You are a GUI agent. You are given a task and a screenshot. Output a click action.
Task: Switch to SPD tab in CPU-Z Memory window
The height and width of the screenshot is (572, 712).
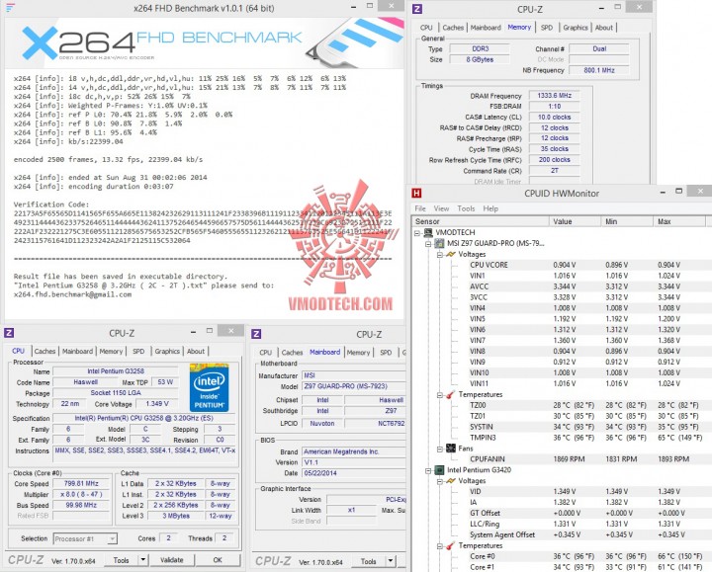click(x=547, y=28)
